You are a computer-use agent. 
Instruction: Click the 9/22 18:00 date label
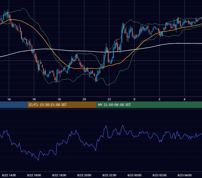(59, 175)
